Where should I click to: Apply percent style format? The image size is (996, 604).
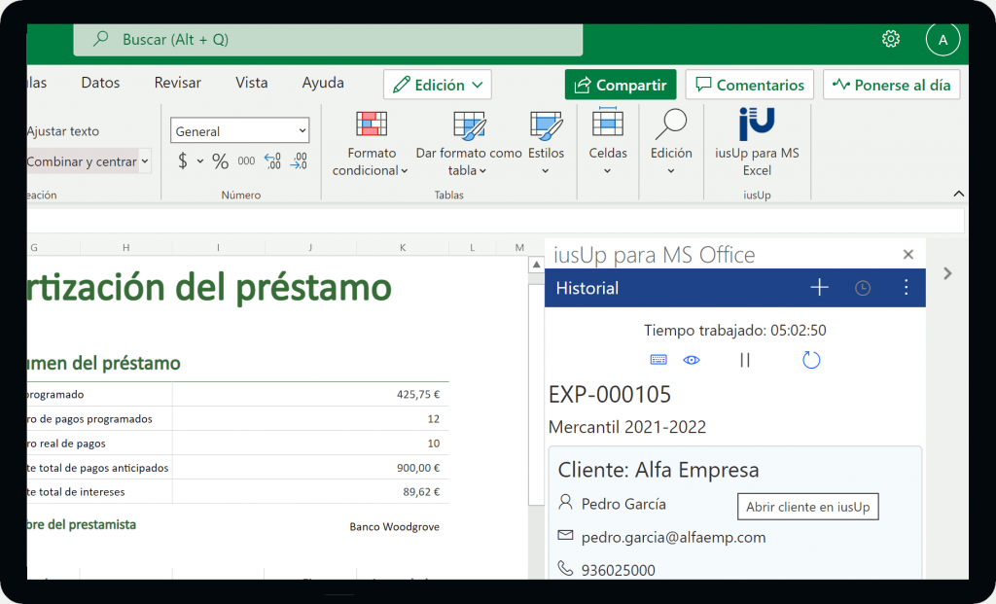[221, 161]
